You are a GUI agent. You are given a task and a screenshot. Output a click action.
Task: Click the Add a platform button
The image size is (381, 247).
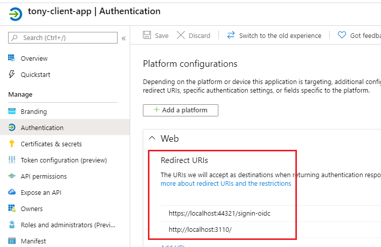click(180, 110)
